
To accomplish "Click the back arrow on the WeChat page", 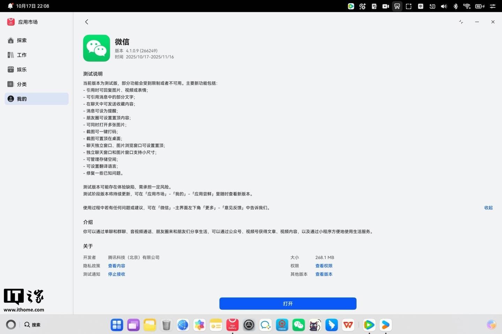I will coord(86,22).
